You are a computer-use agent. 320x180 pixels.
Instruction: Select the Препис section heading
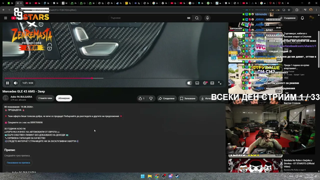click(x=10, y=150)
